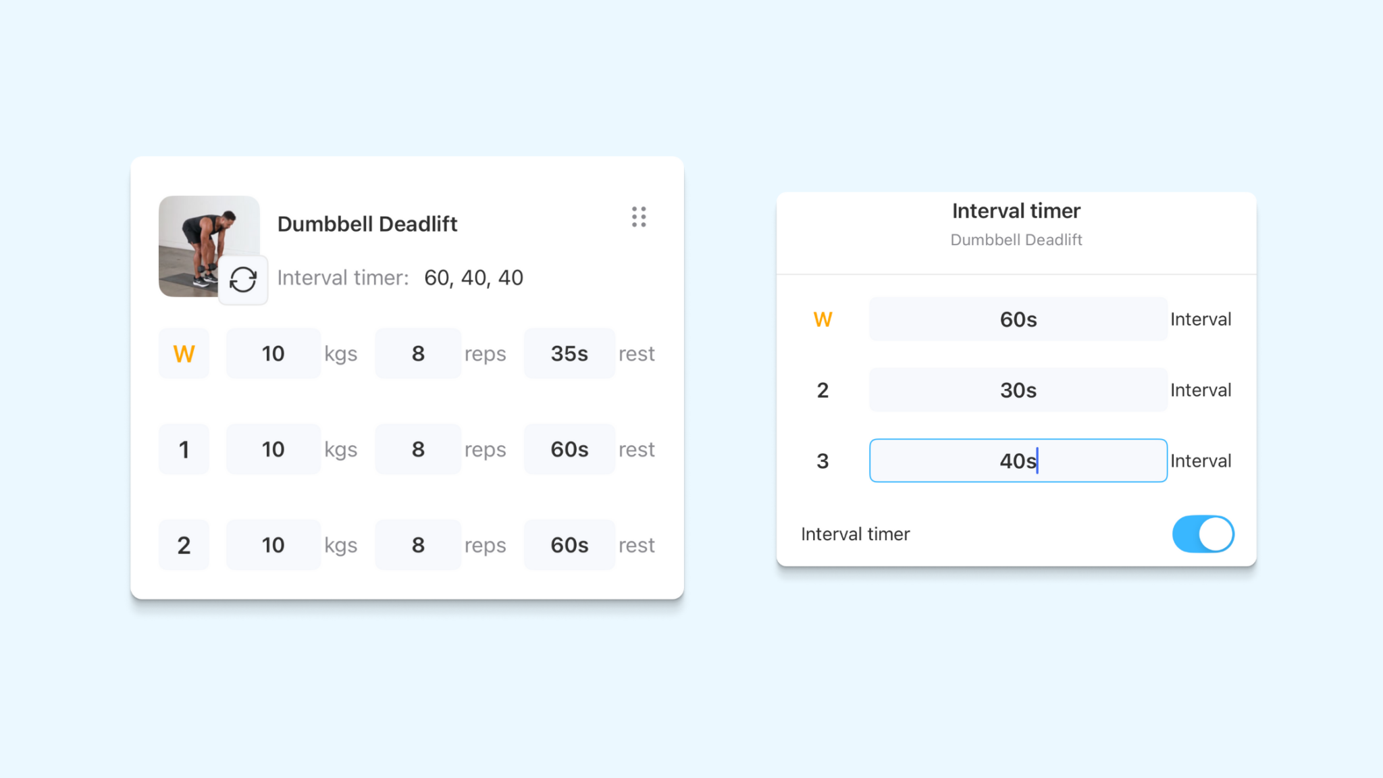Click the 40s interval field for set 3
Image resolution: width=1383 pixels, height=778 pixels.
[x=1017, y=461]
